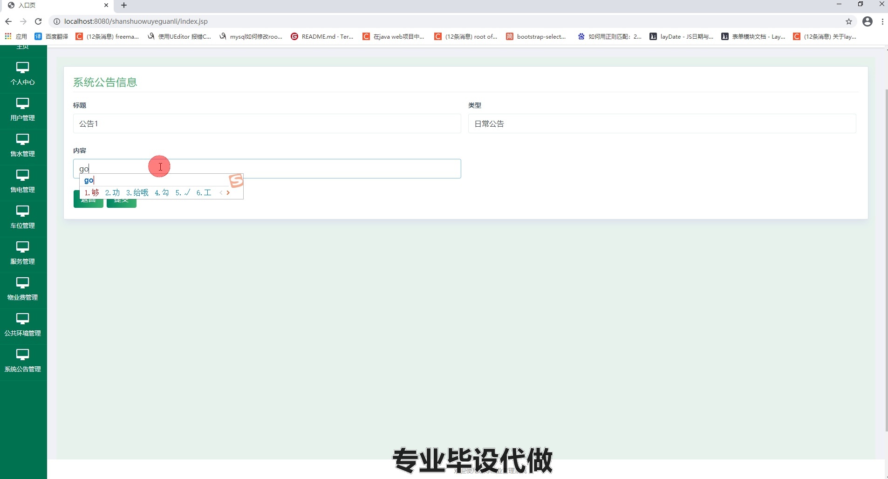Open 个人中心 in the sidebar
The image size is (888, 479).
23,74
